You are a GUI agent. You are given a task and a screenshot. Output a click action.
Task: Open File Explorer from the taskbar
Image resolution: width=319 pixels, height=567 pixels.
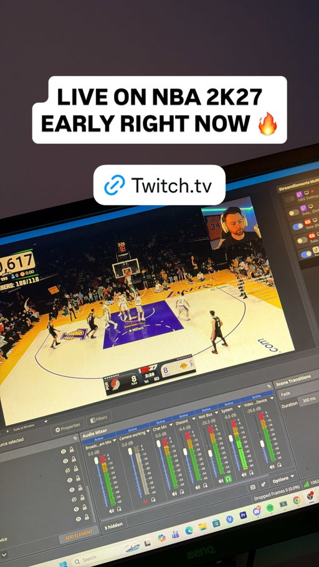(x=202, y=526)
